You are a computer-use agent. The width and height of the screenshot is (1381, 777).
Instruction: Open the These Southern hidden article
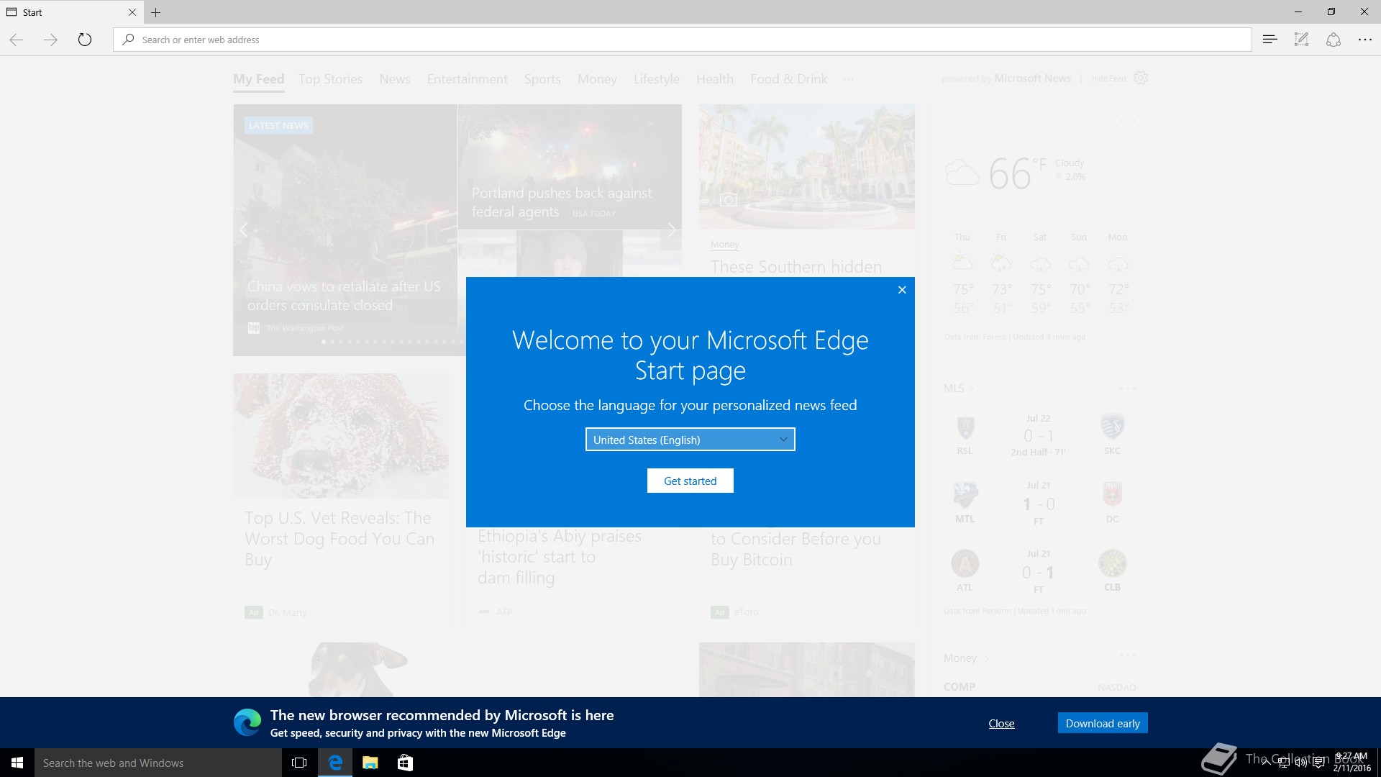click(796, 267)
